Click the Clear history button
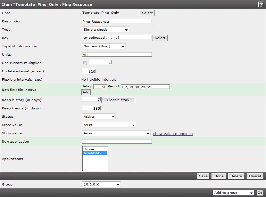 118,100
